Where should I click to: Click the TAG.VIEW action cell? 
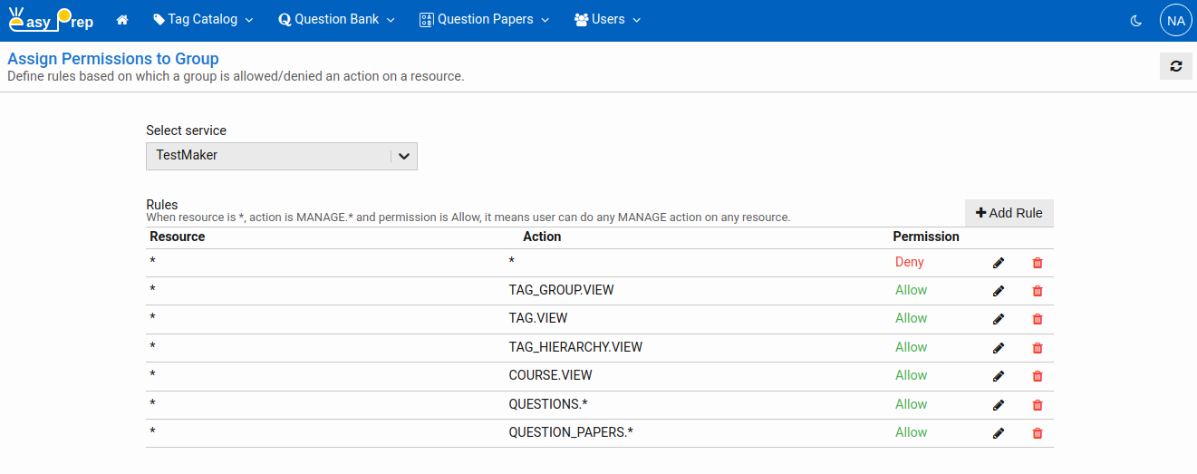[x=538, y=318]
